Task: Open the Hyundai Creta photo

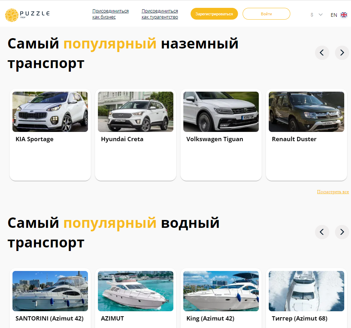Action: pos(135,112)
